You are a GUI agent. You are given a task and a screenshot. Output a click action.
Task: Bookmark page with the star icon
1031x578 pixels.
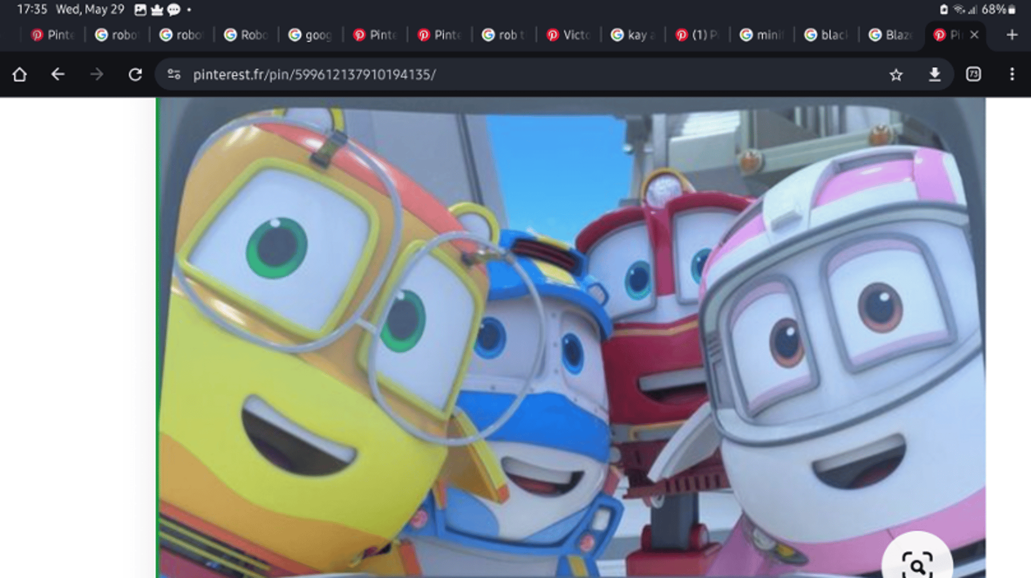[896, 75]
